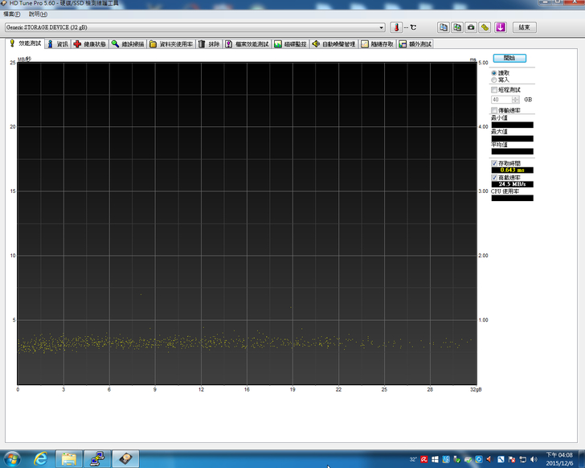Select the 寫入 (write) radio button
Image resolution: width=585 pixels, height=468 pixels.
(x=494, y=80)
